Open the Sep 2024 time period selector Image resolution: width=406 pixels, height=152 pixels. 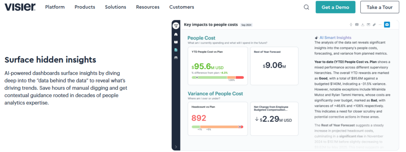pos(246,25)
